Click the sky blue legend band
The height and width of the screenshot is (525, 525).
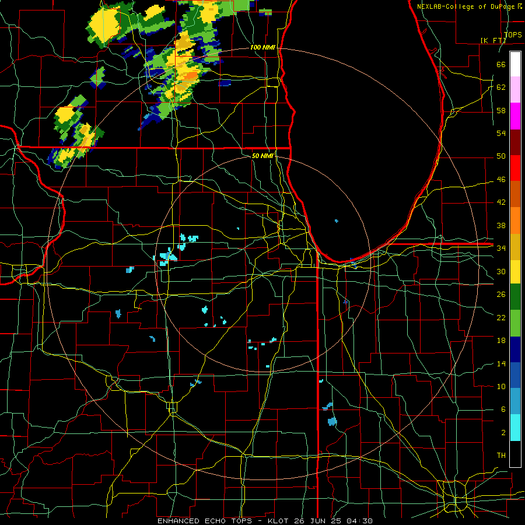point(515,401)
